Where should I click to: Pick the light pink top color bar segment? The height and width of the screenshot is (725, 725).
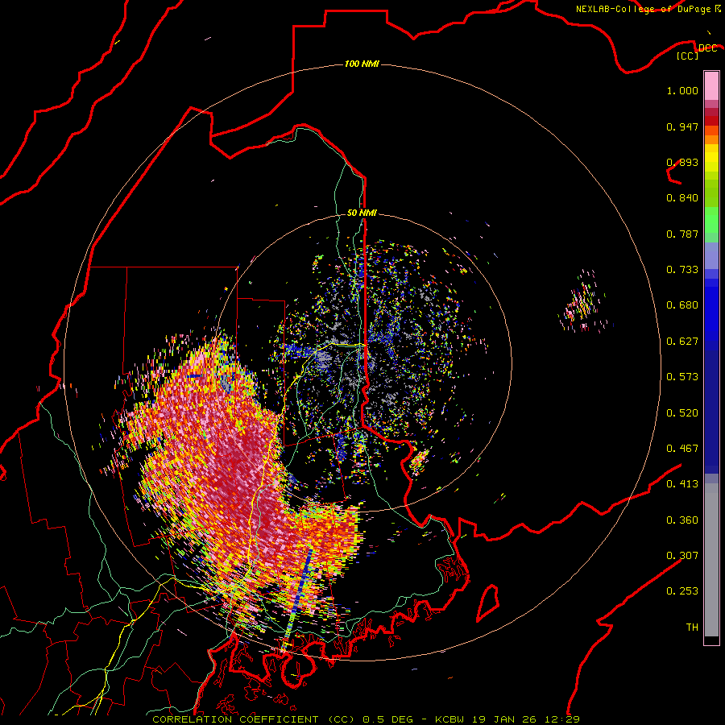point(711,85)
